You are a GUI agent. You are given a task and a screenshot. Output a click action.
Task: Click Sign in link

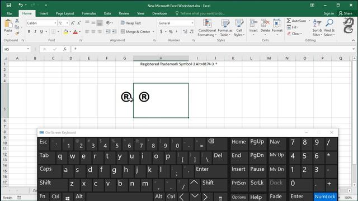(x=328, y=13)
